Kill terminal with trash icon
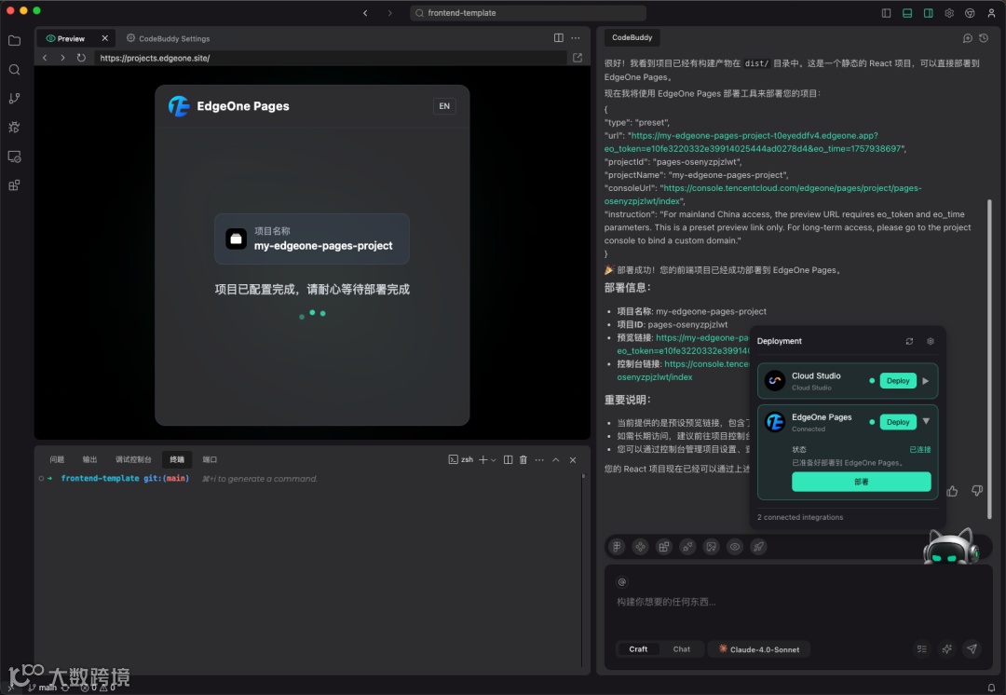Image resolution: width=1006 pixels, height=695 pixels. tap(523, 459)
